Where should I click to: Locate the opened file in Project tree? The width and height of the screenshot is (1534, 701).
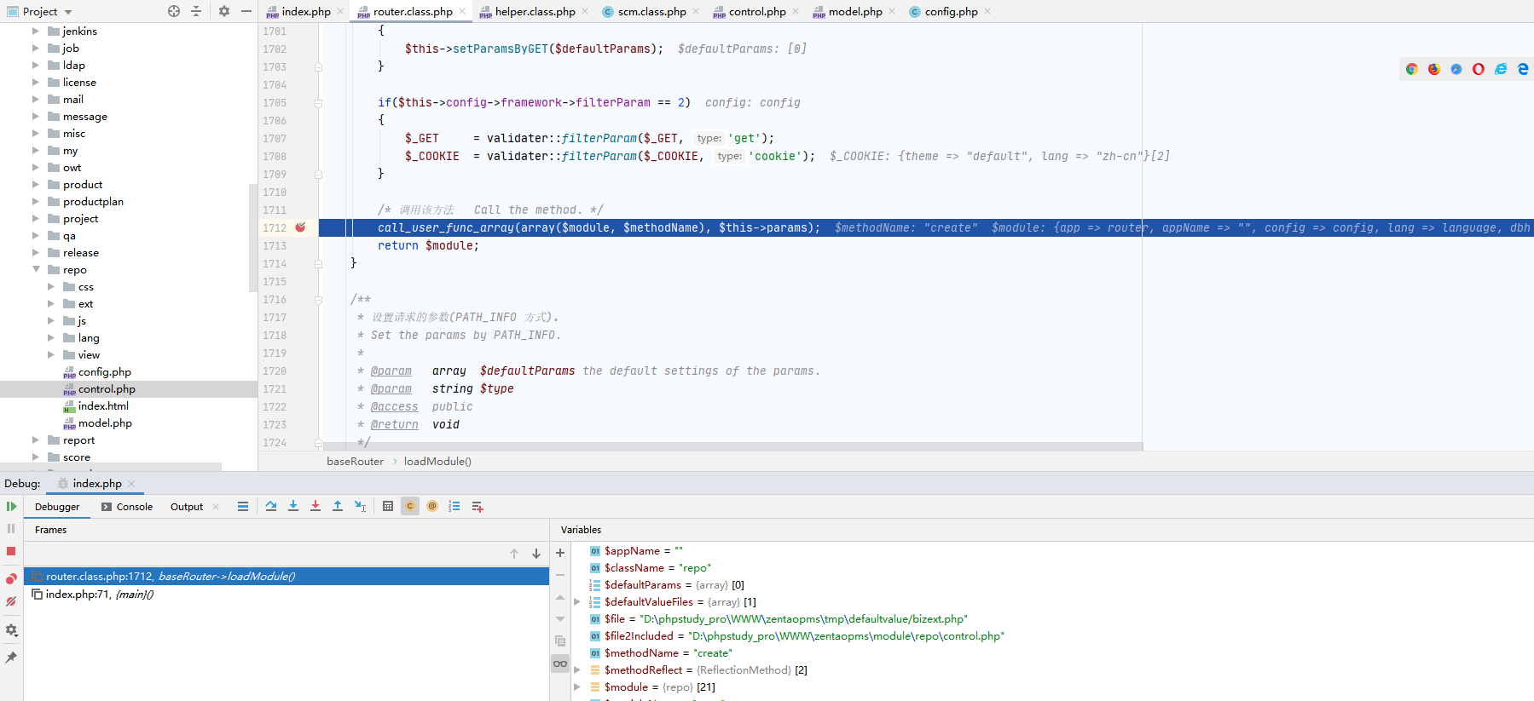[174, 11]
